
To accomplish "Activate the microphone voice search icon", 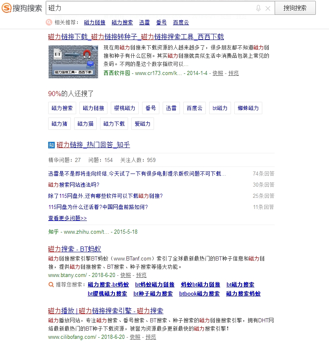I will 259,8.
